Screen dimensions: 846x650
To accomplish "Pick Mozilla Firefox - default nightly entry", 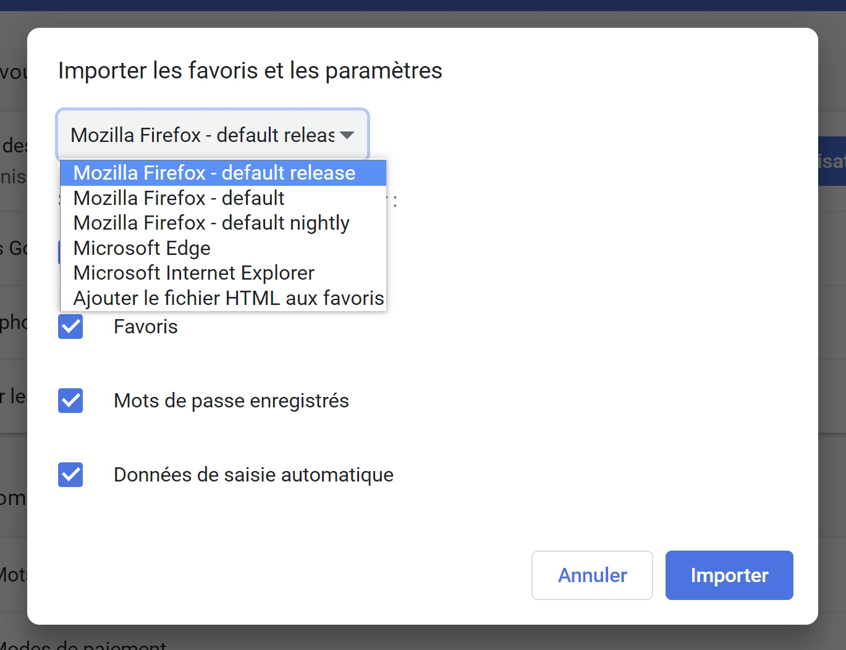I will coord(223,223).
